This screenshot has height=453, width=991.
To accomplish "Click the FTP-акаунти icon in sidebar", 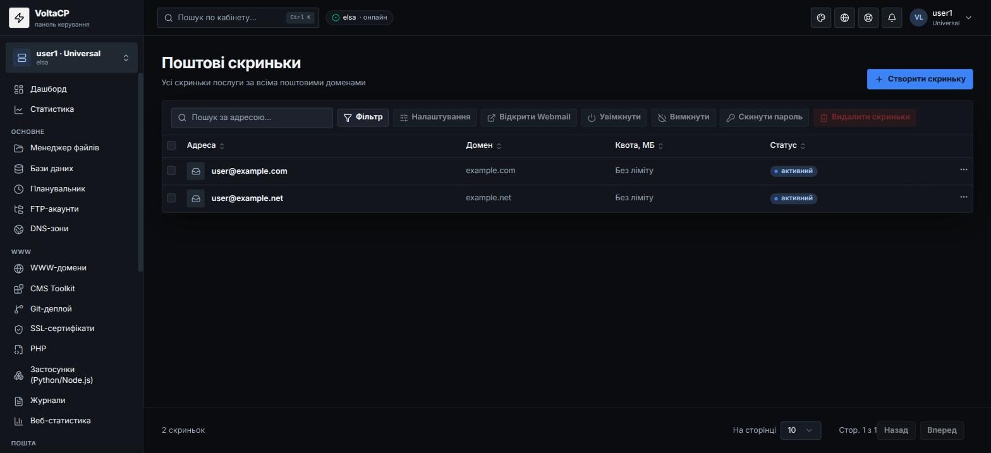I will click(x=19, y=210).
